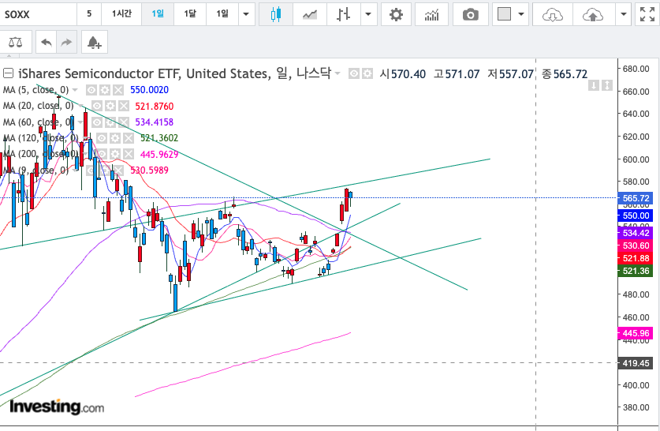Expand the layout square dropdown arrow
The image size is (660, 431).
click(x=521, y=15)
